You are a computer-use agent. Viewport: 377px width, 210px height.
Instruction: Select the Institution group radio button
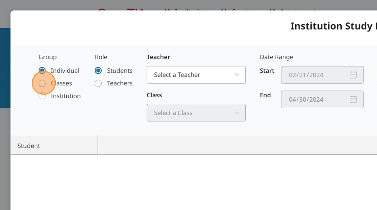point(42,96)
